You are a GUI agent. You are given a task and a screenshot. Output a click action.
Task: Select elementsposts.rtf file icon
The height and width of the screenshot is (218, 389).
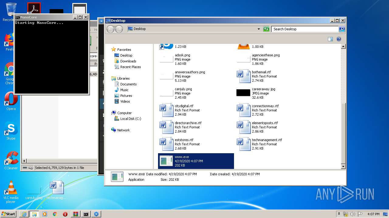243,127
